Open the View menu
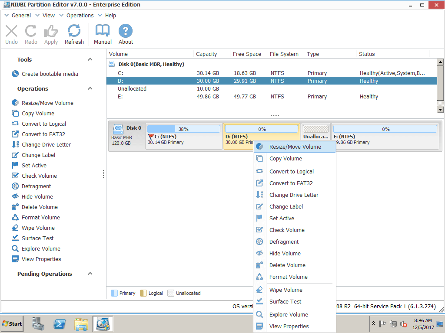445x333 pixels. [x=49, y=16]
